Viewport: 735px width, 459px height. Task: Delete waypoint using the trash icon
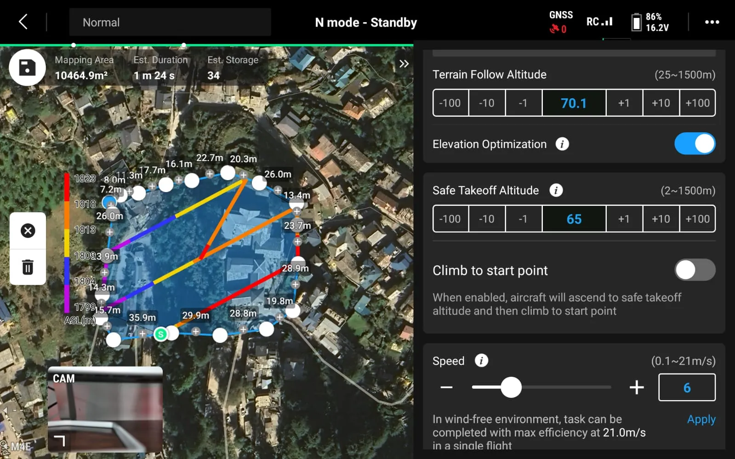pyautogui.click(x=28, y=267)
